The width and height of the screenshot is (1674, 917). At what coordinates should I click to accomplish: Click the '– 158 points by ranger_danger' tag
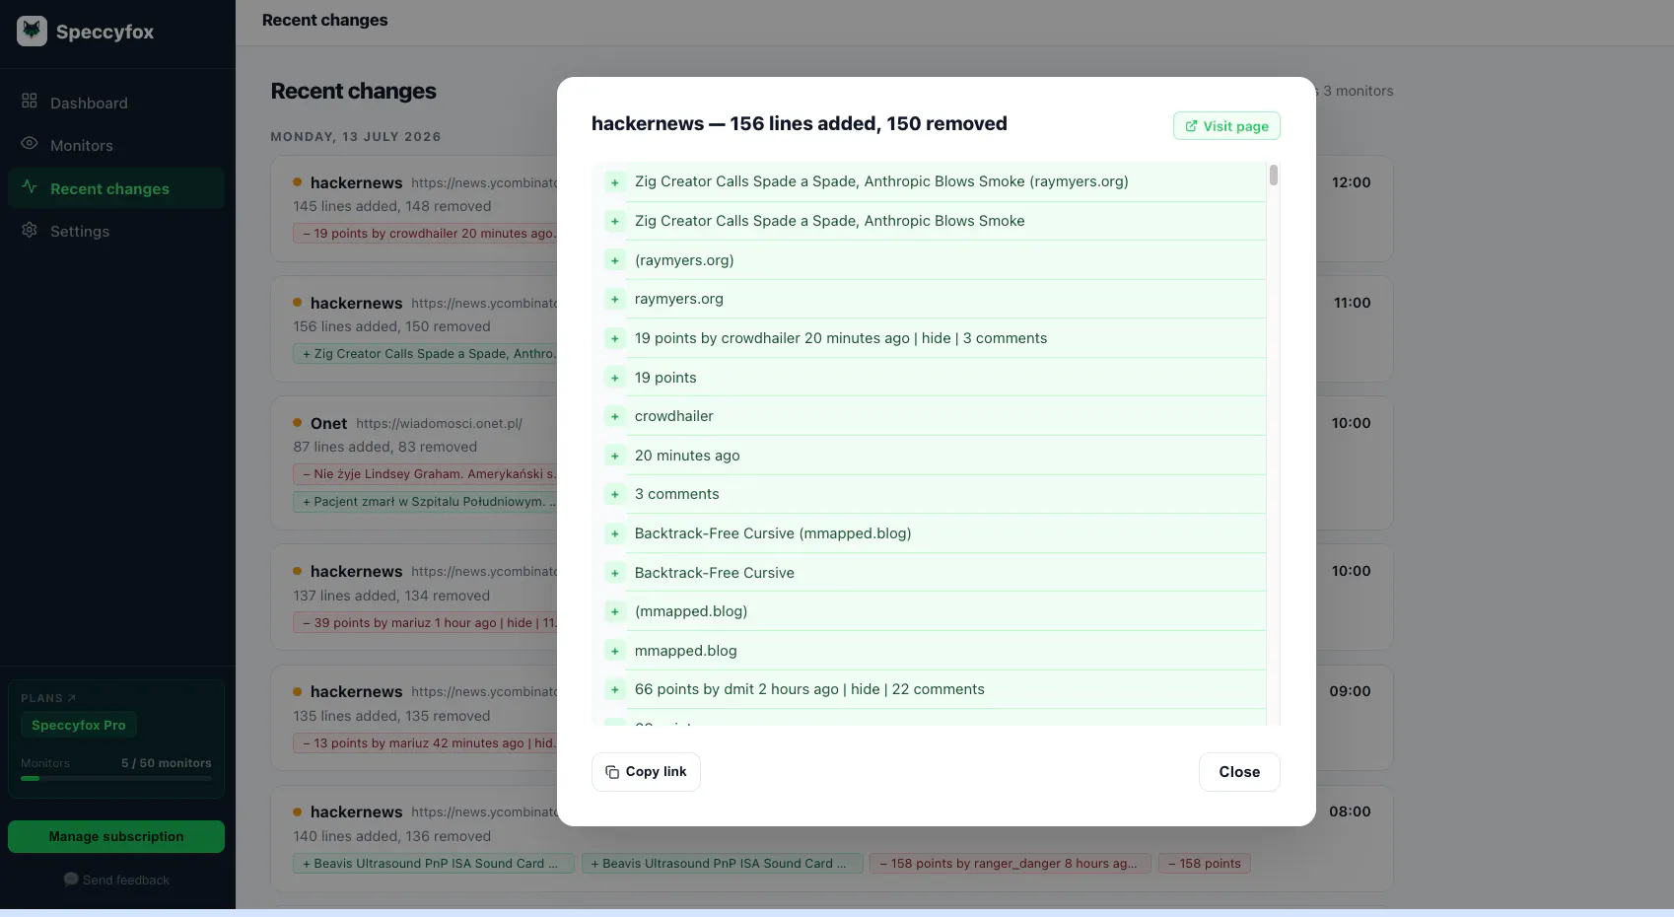[x=1010, y=863]
